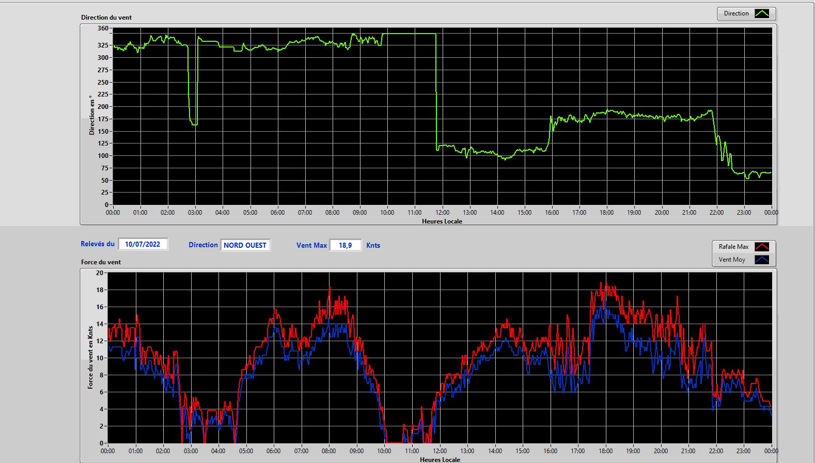Click Force du vent en Knts axis label
Screen dimensions: 815x463
pyautogui.click(x=90, y=357)
